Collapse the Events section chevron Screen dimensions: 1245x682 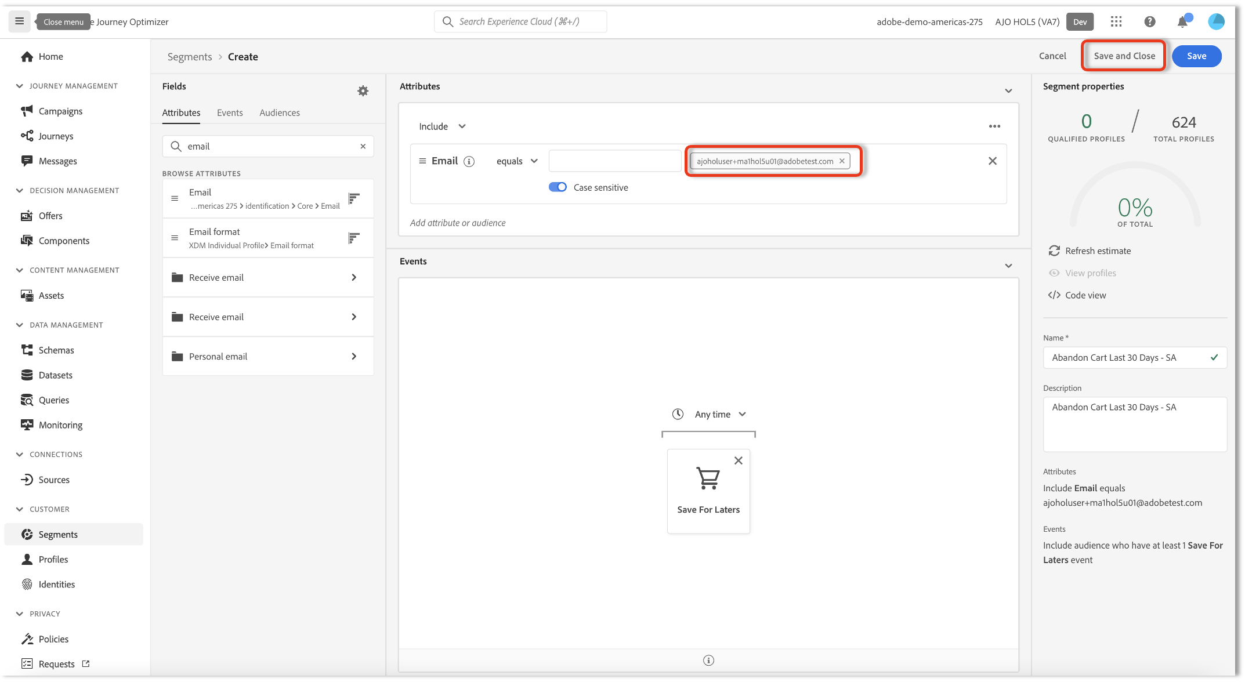tap(1008, 266)
